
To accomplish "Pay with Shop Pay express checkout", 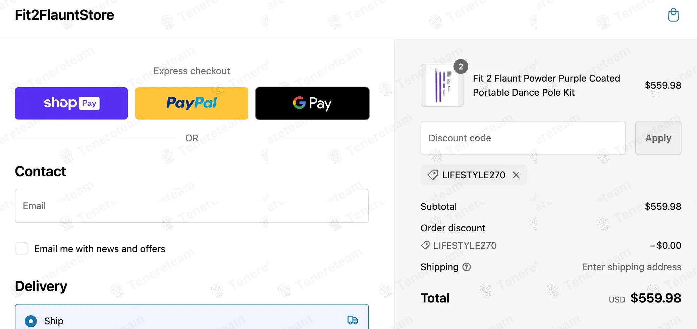I will point(71,103).
